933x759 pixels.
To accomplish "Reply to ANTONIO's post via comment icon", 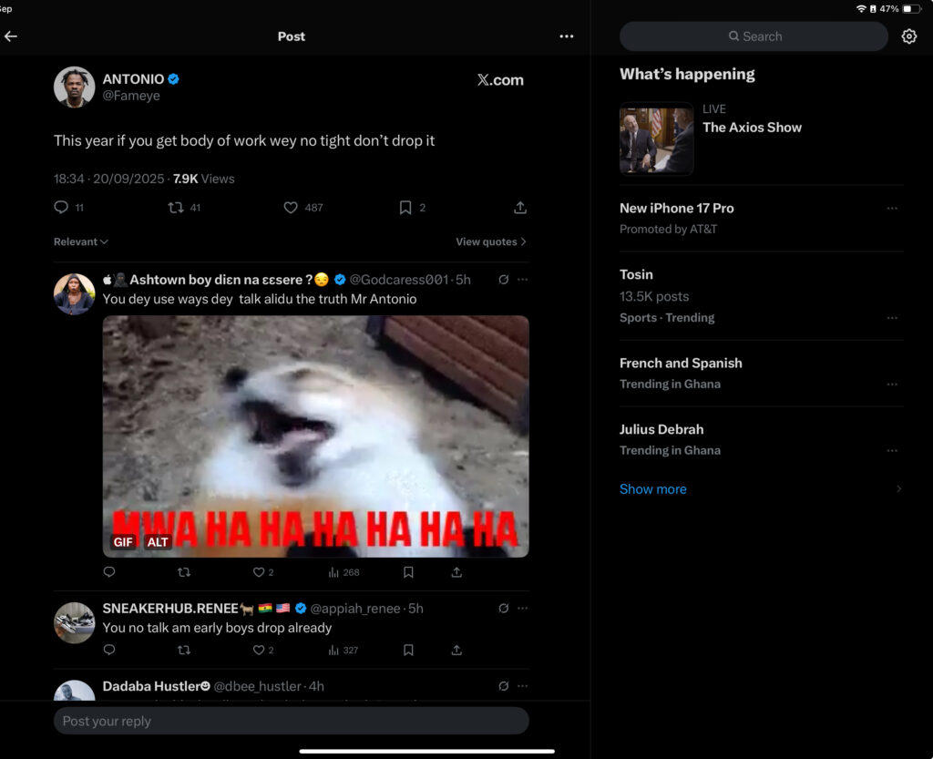I will 62,208.
